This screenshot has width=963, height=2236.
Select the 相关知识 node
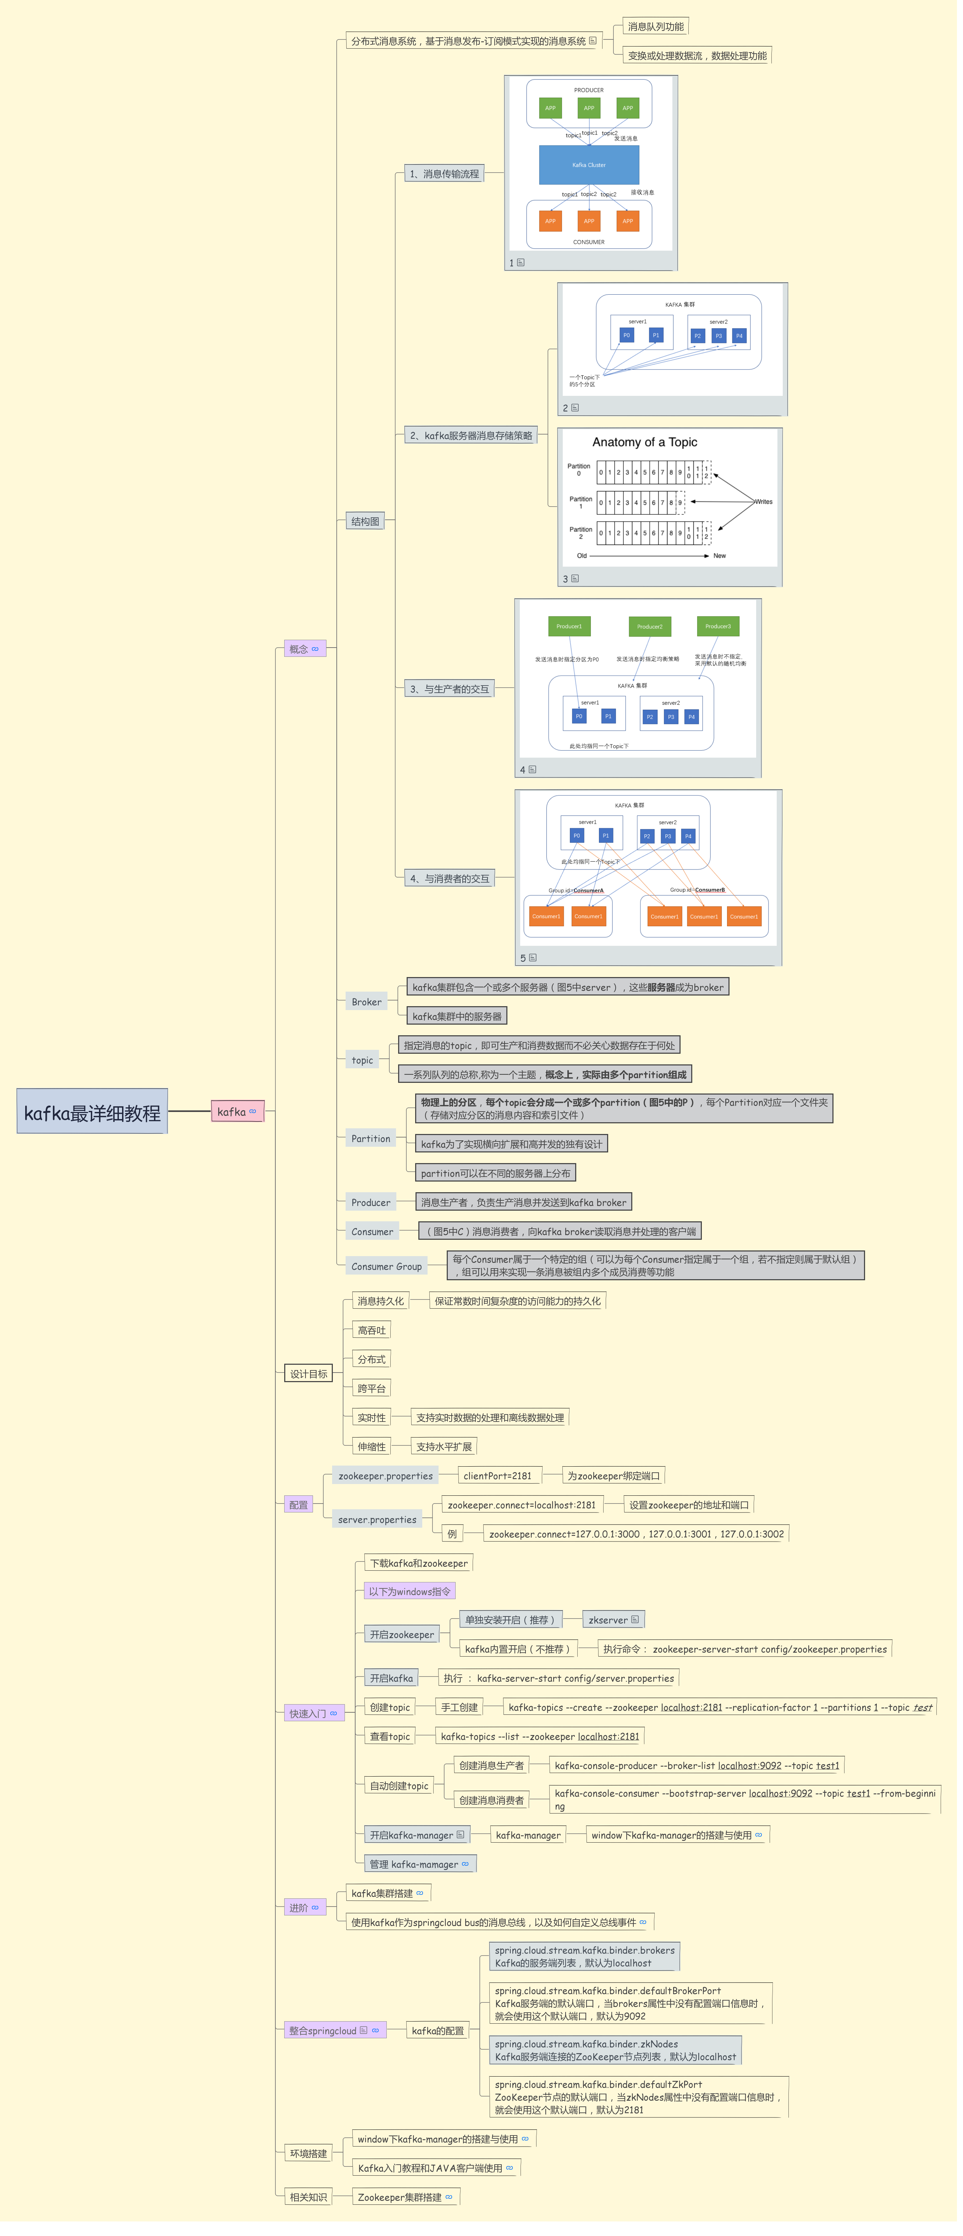click(x=310, y=2211)
